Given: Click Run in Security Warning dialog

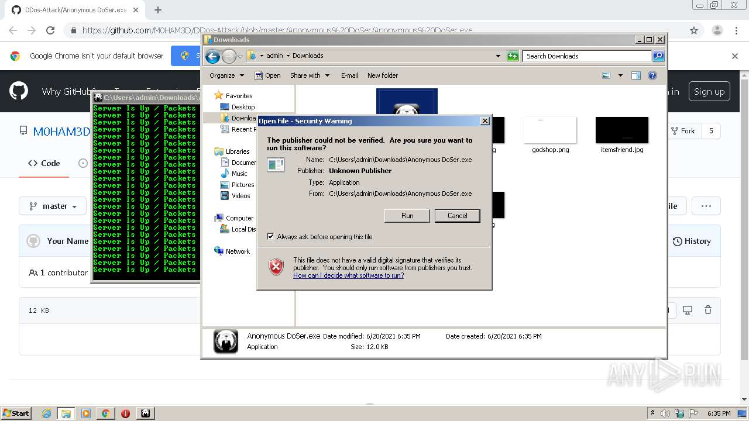Looking at the screenshot, I should point(407,216).
